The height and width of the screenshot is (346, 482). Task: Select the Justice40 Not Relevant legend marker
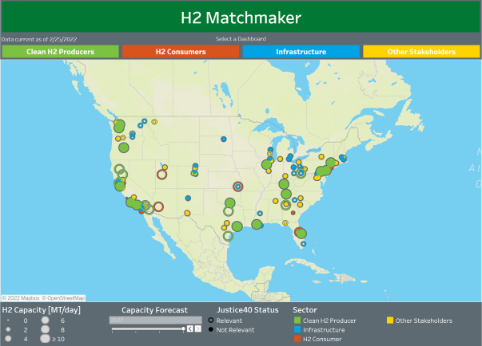pyautogui.click(x=211, y=328)
